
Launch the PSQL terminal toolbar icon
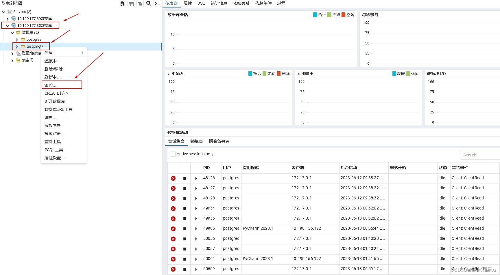tap(157, 3)
